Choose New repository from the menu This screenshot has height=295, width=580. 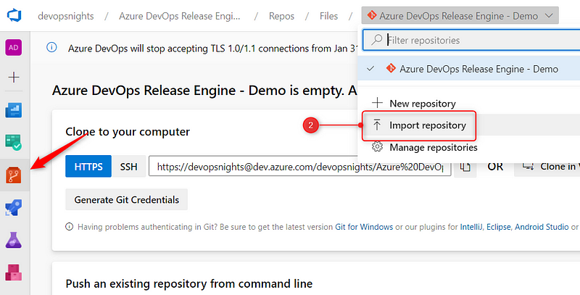[x=422, y=104]
